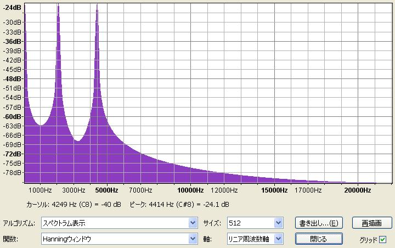Click the -78dB level axis label
The height and width of the screenshot is (248, 395).
click(x=12, y=172)
